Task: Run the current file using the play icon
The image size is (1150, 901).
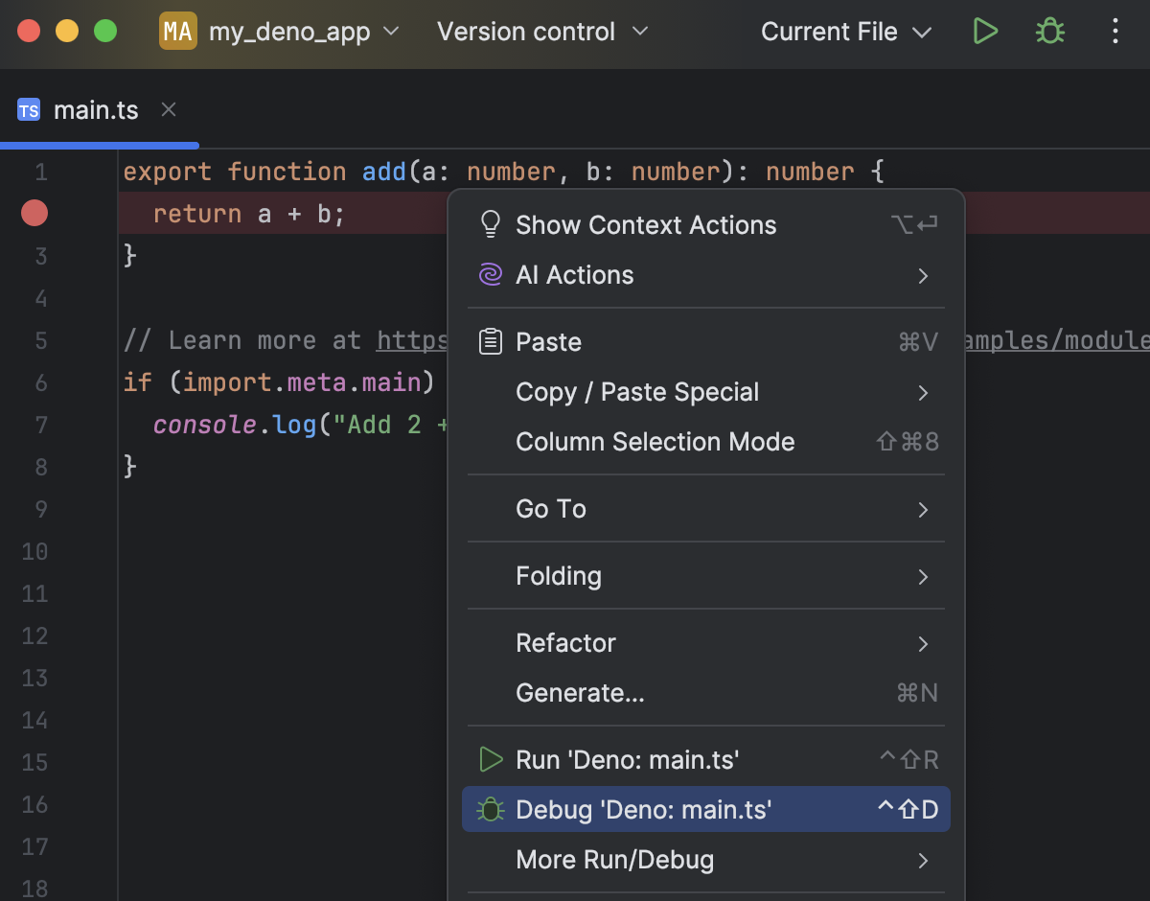Action: (x=985, y=31)
